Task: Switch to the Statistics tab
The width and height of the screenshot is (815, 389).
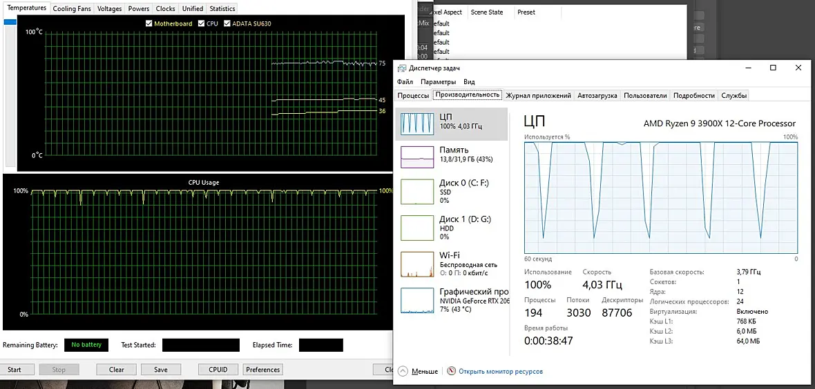Action: click(x=222, y=8)
